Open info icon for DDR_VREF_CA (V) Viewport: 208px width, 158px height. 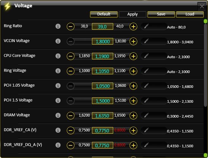(x=58, y=130)
